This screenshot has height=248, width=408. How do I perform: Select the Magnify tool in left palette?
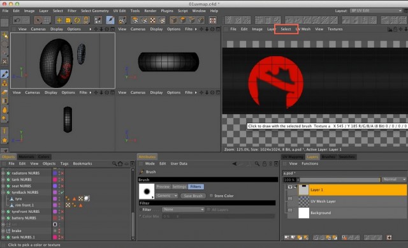point(4,119)
